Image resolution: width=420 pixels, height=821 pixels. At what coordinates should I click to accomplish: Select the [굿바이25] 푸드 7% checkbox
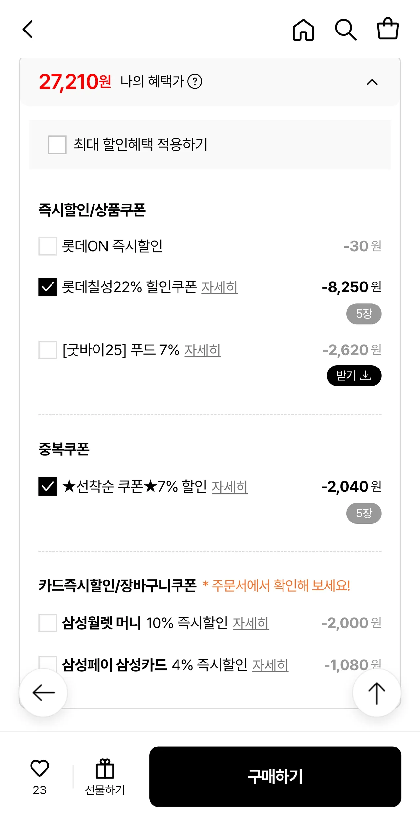[x=48, y=350]
